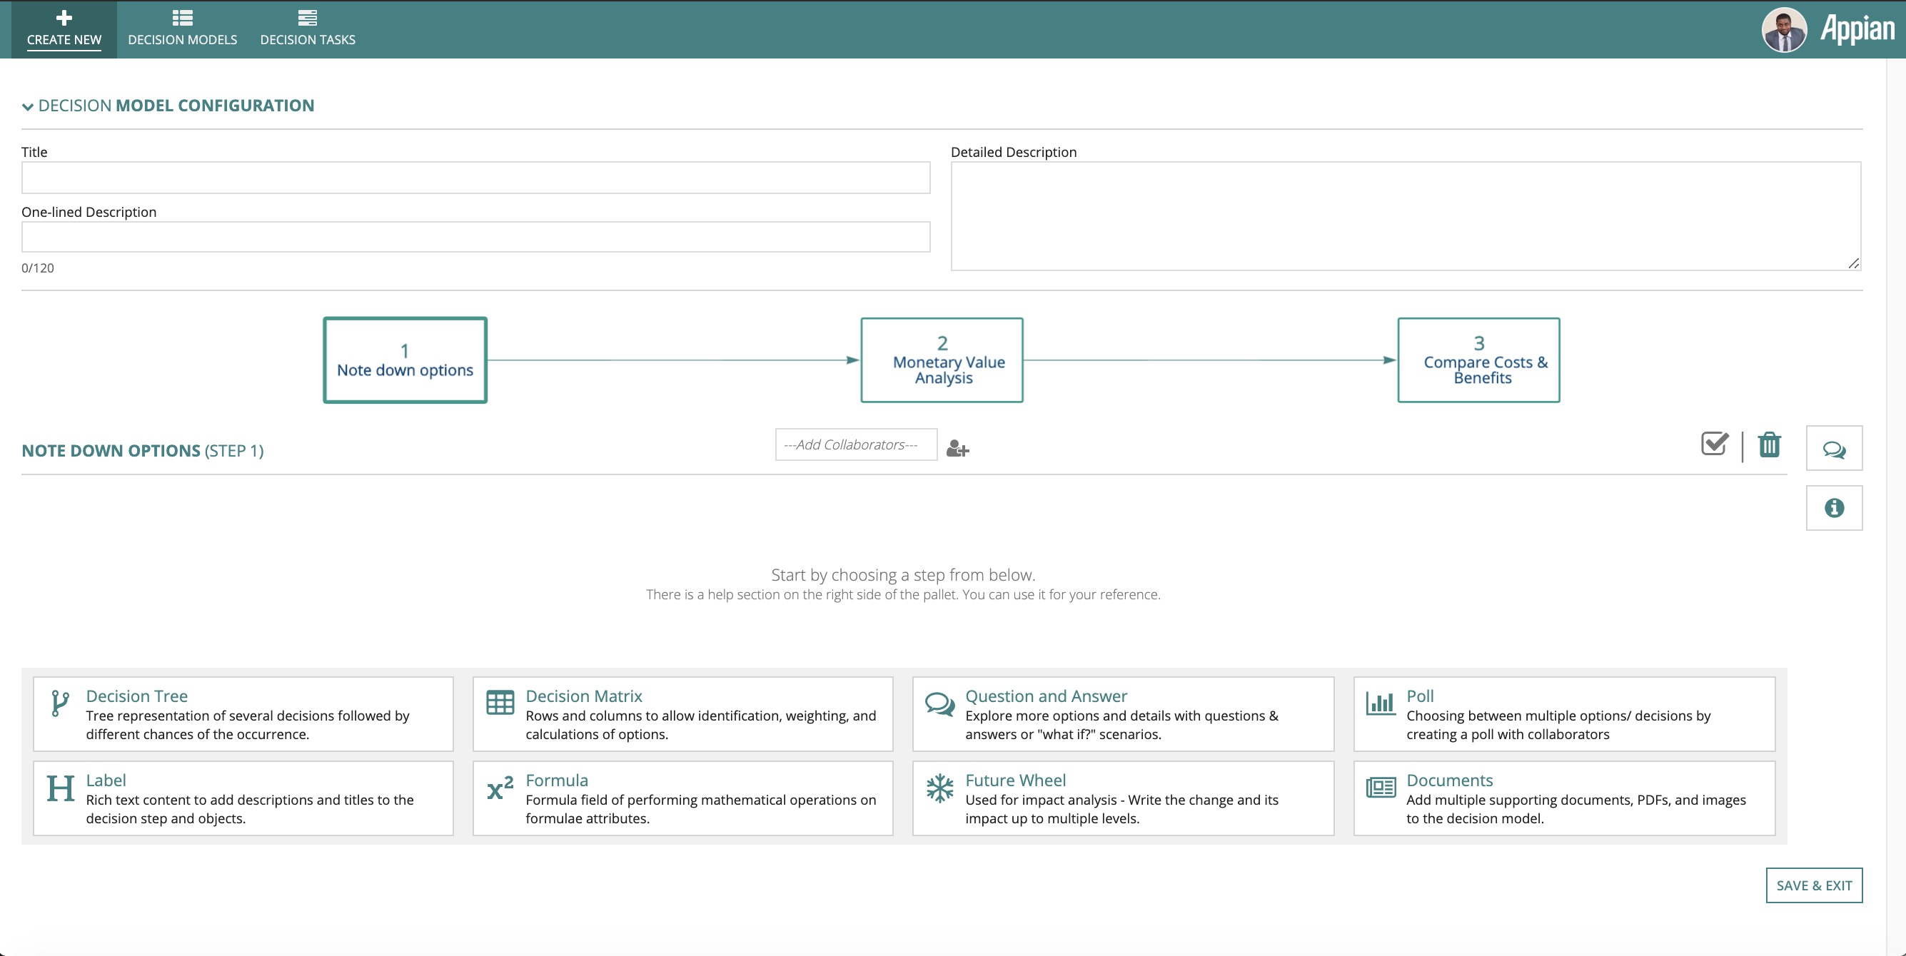The width and height of the screenshot is (1906, 956).
Task: Click the Decision Tree branch icon
Action: point(60,703)
